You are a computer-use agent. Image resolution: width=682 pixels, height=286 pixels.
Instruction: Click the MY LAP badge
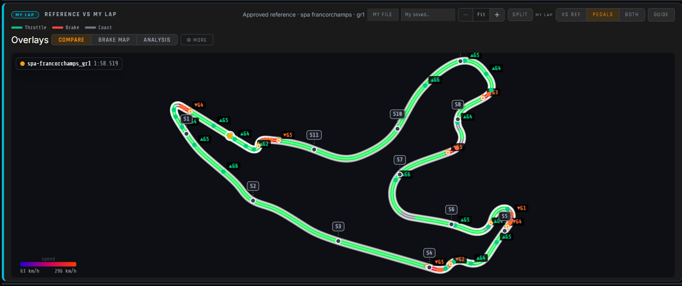click(25, 15)
